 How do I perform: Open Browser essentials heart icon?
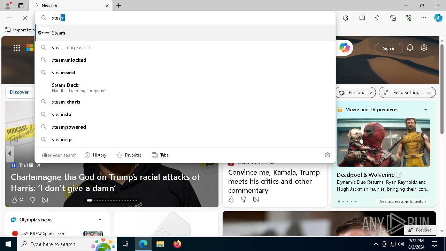point(408,18)
